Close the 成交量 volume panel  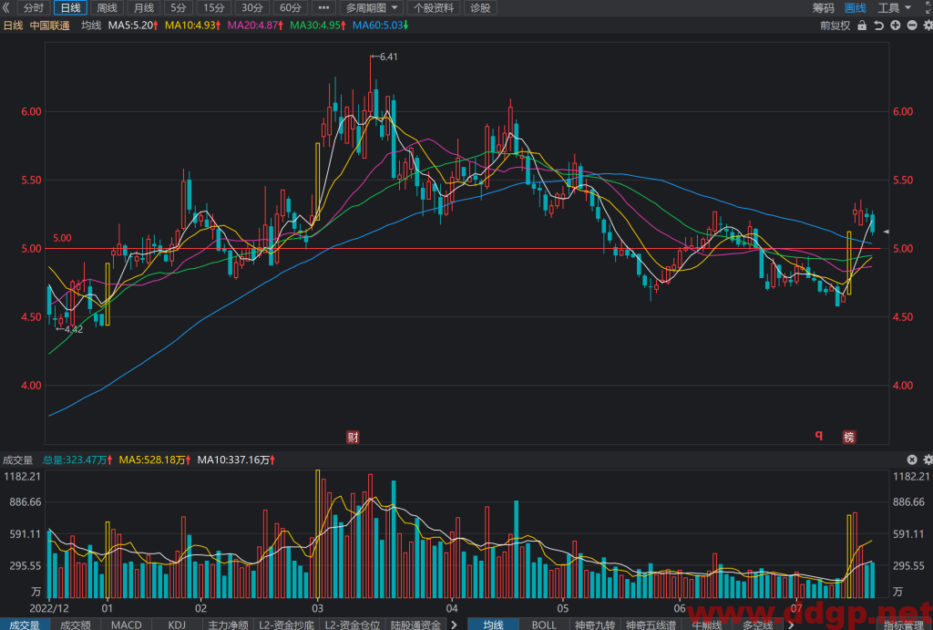click(x=911, y=460)
